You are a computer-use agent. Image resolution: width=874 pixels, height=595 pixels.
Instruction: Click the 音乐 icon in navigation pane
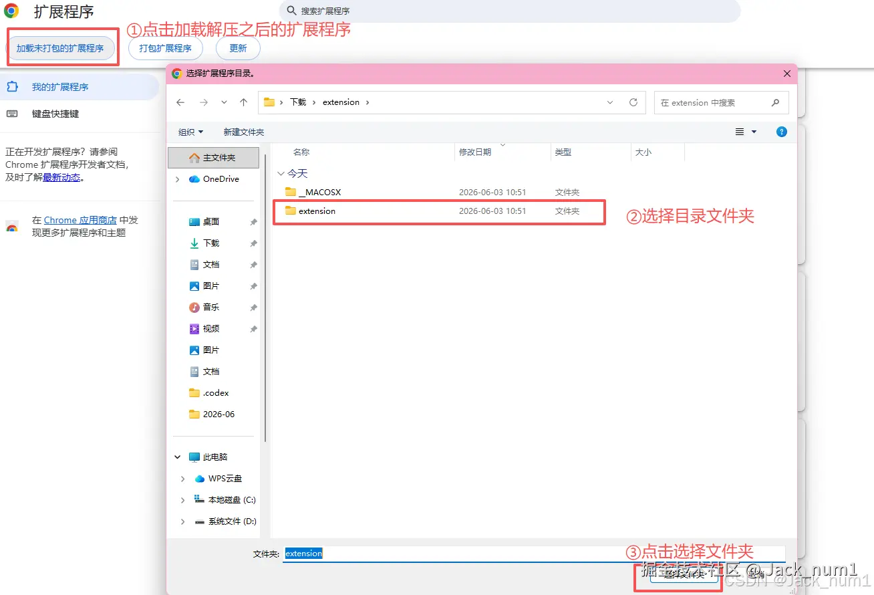click(x=194, y=308)
